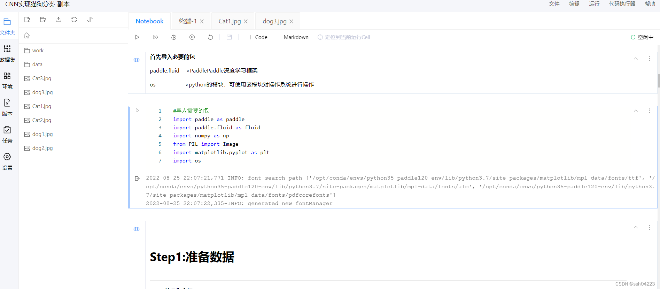
Task: Open the 运行 menu
Action: [x=594, y=4]
